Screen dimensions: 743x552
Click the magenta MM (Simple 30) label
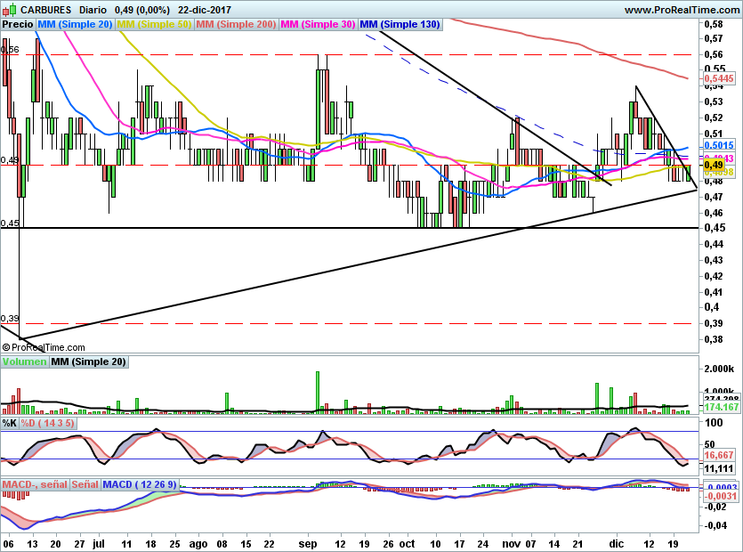[x=318, y=25]
